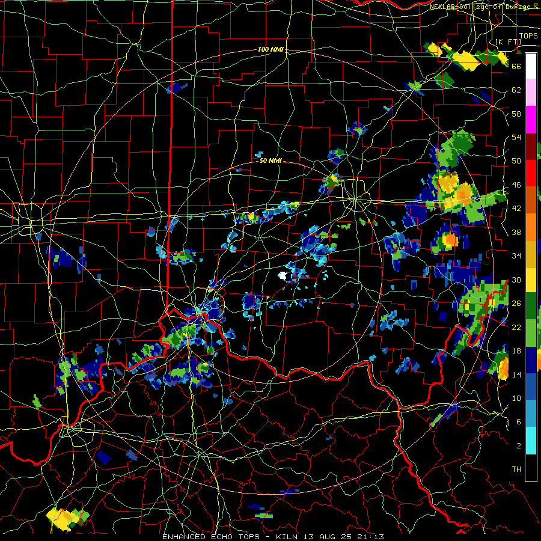Pick the burnt orange legend swatch
The image size is (541, 541).
coord(531,200)
